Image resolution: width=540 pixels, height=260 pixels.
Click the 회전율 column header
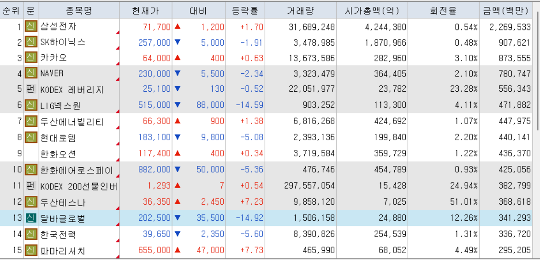pyautogui.click(x=443, y=10)
